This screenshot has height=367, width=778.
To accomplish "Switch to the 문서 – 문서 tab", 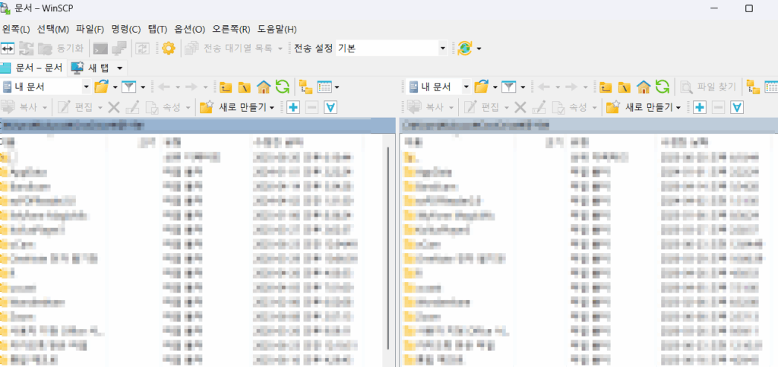I will point(32,68).
